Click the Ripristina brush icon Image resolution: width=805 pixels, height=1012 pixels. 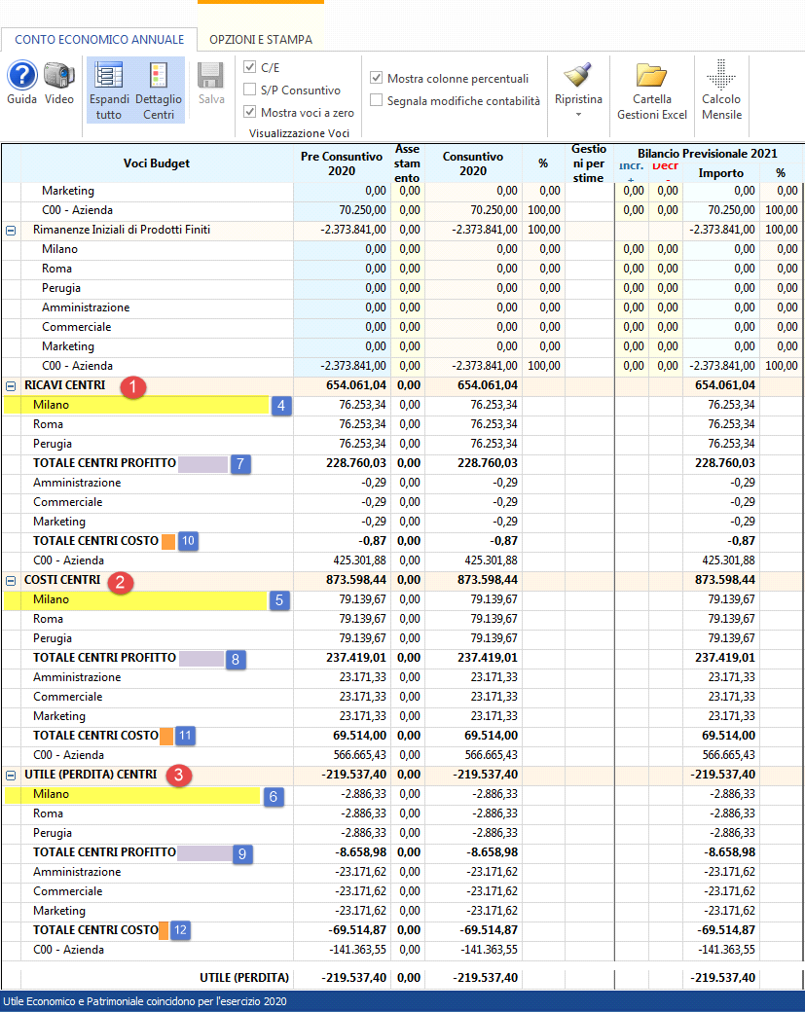578,75
